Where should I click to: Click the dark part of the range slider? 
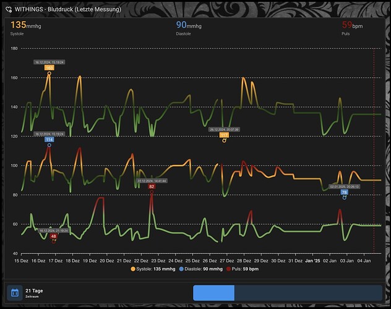308,293
